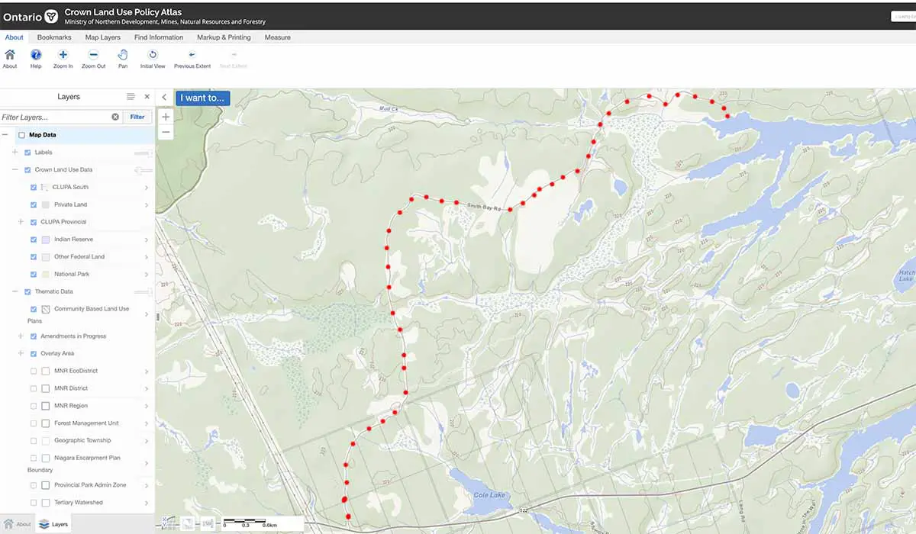The image size is (916, 534).
Task: Open the Help tool
Action: pyautogui.click(x=35, y=56)
